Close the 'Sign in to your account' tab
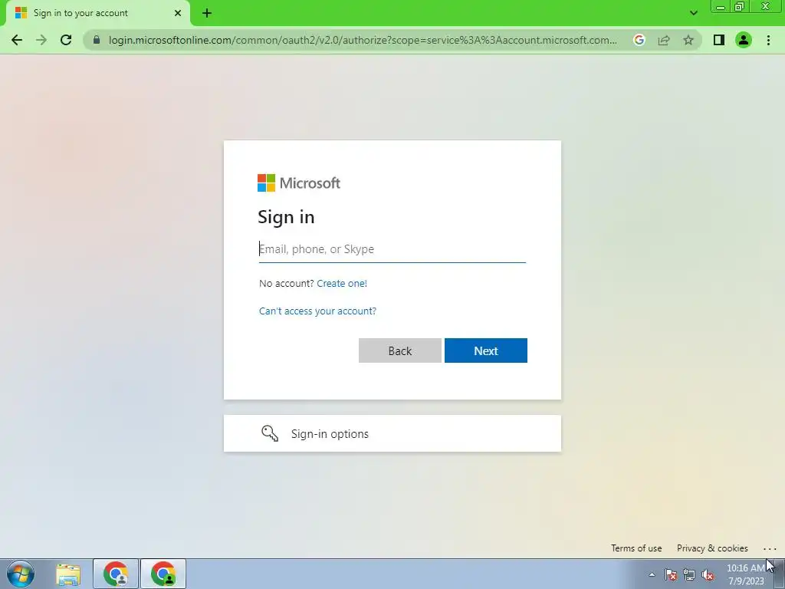The image size is (785, 589). point(178,13)
